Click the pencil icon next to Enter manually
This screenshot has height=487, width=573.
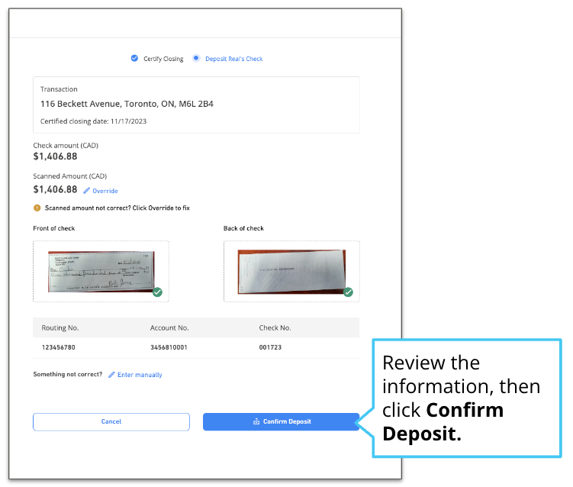pos(111,374)
